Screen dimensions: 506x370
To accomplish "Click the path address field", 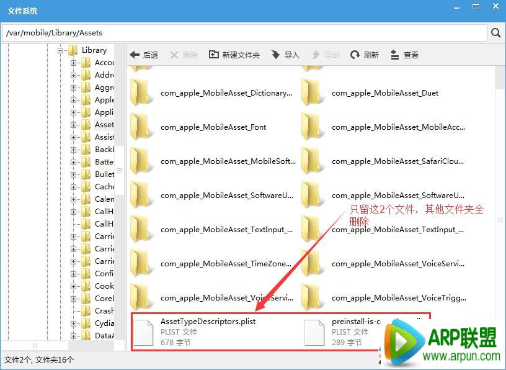I will 244,33.
